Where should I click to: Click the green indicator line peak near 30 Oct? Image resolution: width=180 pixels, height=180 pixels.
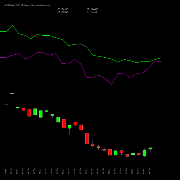coord(13,26)
